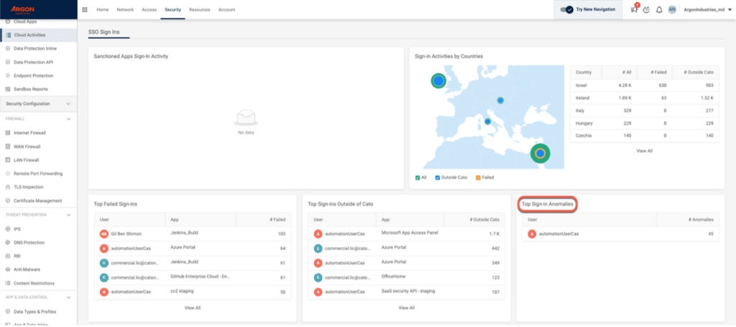Click View All under Top Failed Sign-ins
The width and height of the screenshot is (736, 327).
pyautogui.click(x=193, y=308)
